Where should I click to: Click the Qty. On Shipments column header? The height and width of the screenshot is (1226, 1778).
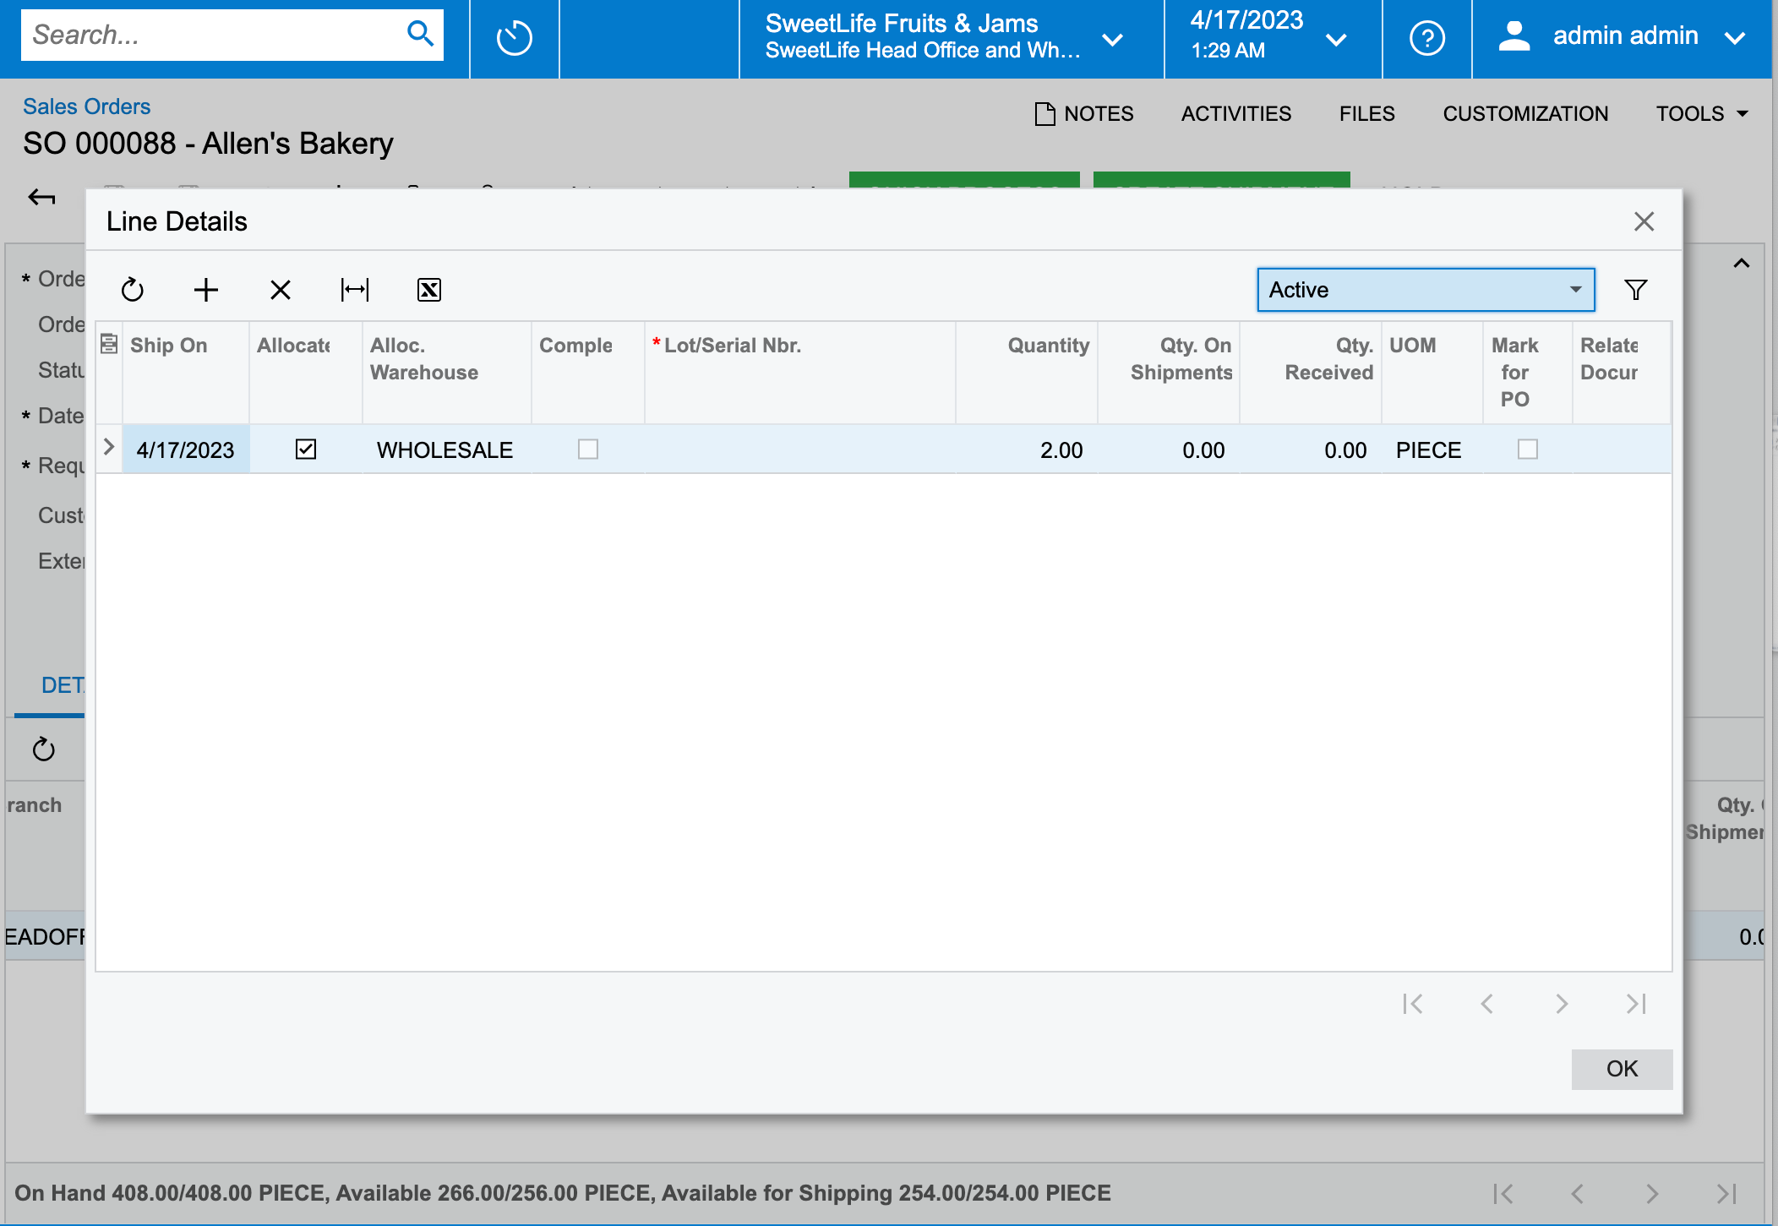coord(1169,372)
